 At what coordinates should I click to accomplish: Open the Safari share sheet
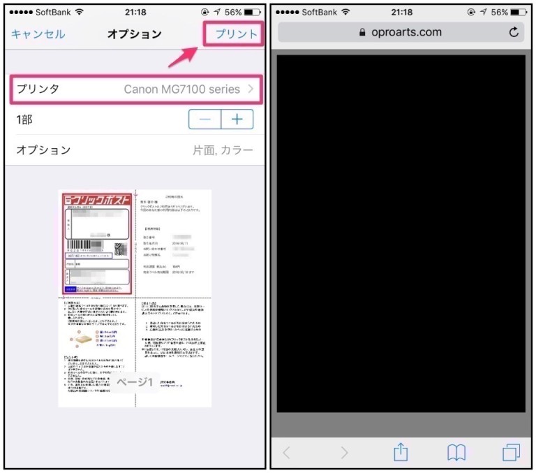point(401,452)
